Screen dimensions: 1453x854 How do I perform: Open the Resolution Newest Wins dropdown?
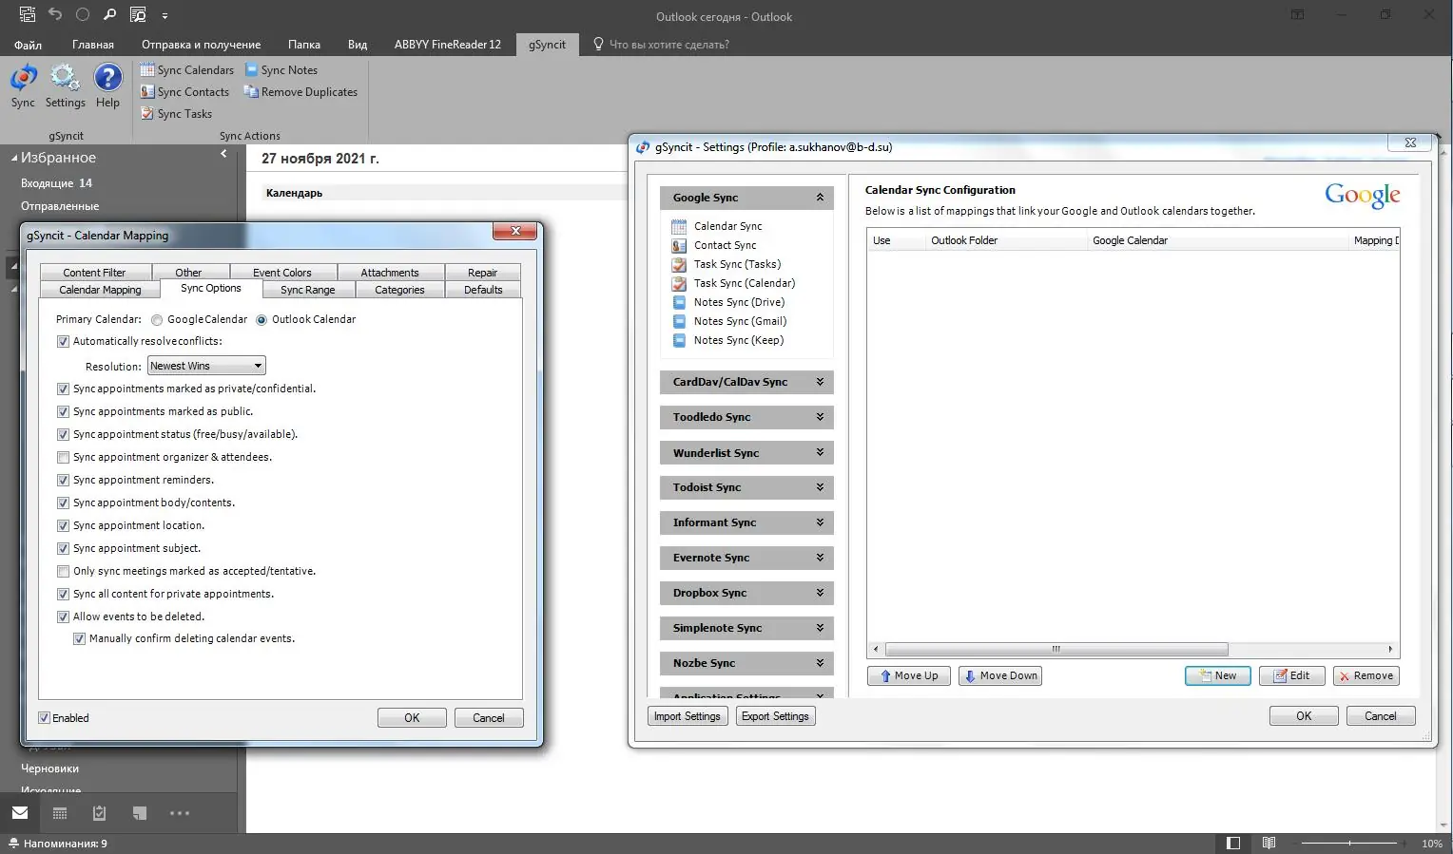[206, 366]
